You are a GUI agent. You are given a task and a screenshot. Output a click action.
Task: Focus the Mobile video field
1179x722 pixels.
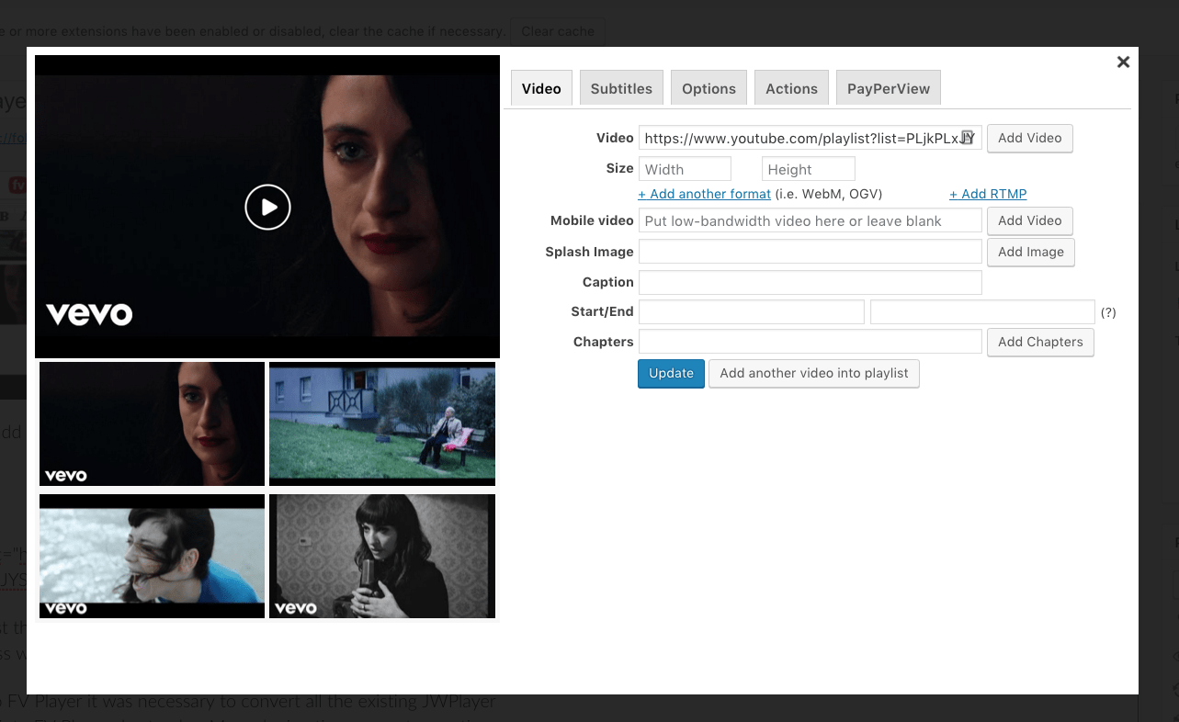coord(811,220)
